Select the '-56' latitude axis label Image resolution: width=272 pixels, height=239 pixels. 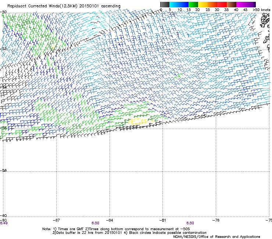pyautogui.click(x=4, y=128)
